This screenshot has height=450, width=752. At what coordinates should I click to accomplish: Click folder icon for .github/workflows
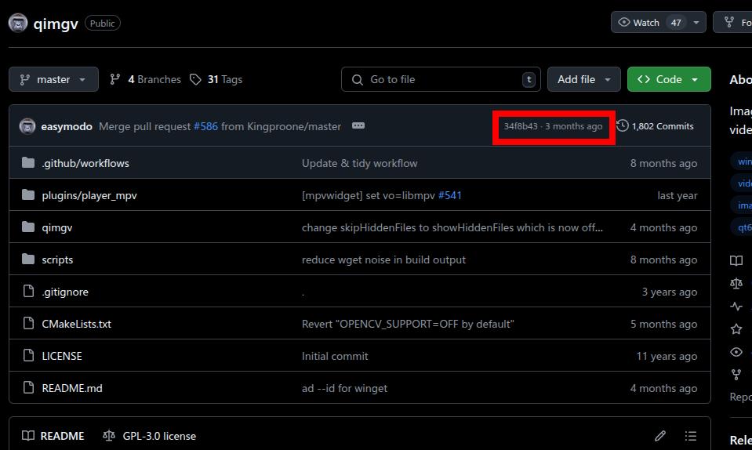tap(28, 163)
